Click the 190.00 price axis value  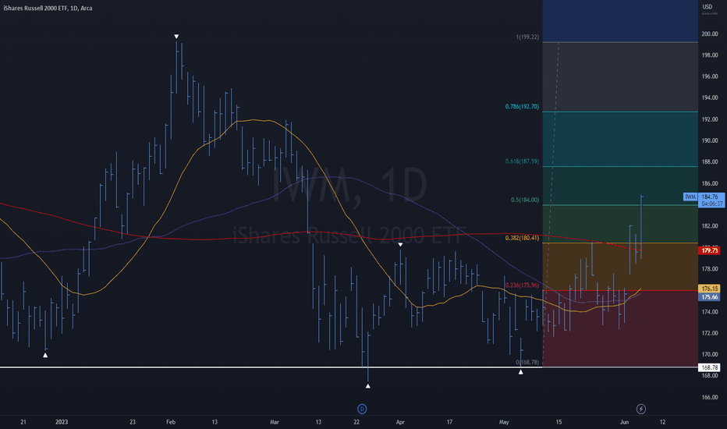click(x=709, y=140)
